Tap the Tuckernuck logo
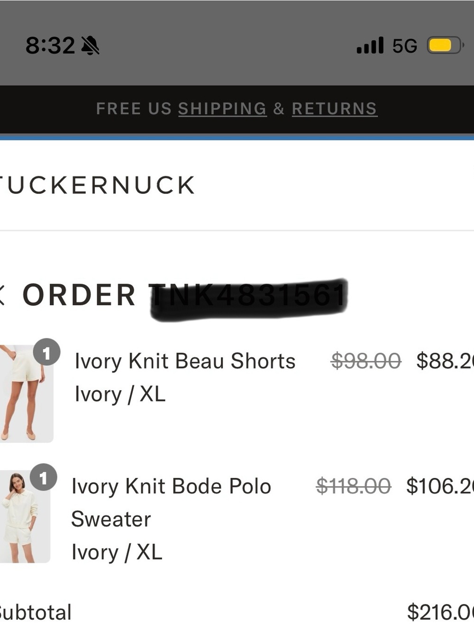This screenshot has width=474, height=632. [97, 185]
